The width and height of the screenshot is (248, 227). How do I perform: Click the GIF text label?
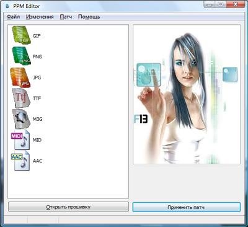tap(37, 36)
